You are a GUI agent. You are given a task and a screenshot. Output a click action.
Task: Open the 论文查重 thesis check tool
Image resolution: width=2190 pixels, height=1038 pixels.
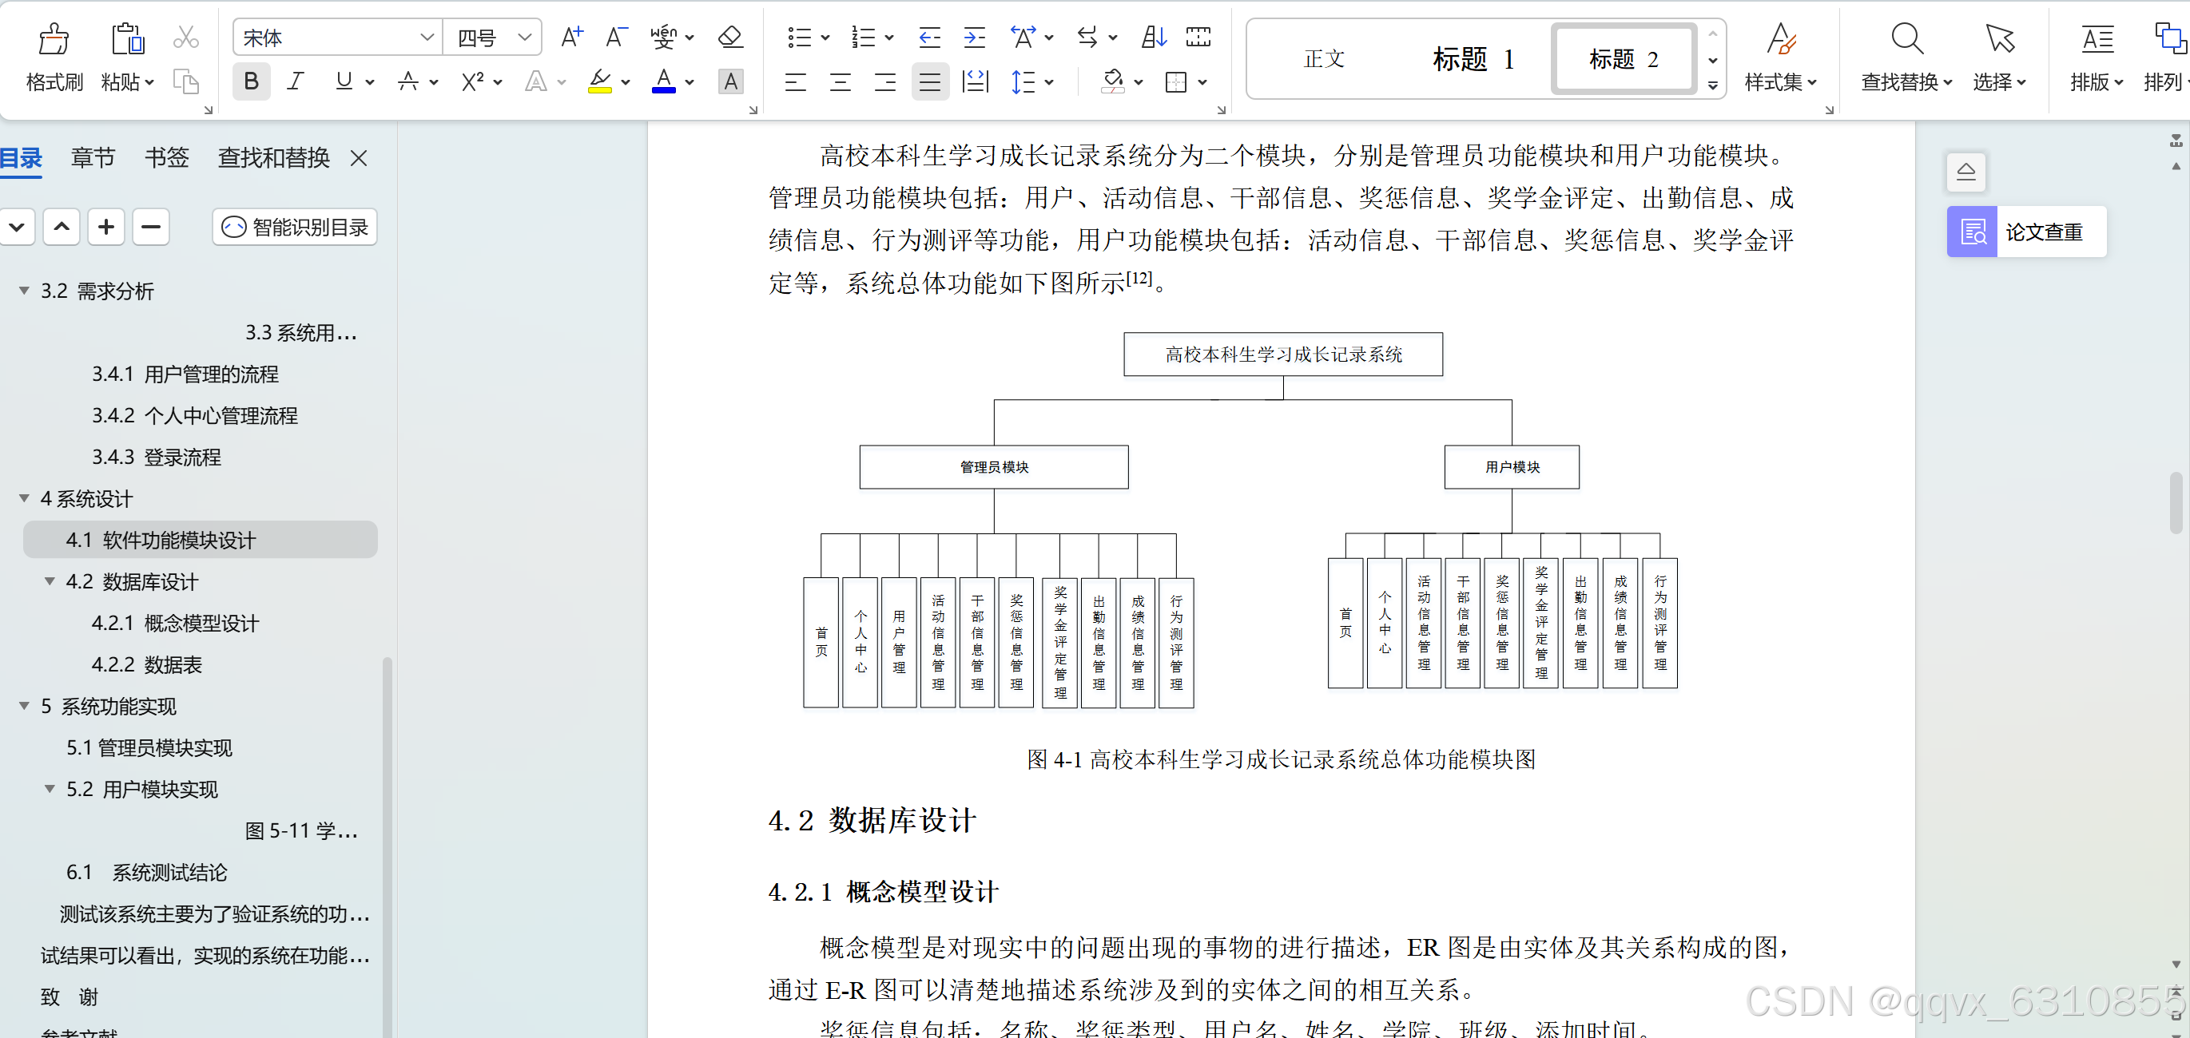pos(2026,232)
